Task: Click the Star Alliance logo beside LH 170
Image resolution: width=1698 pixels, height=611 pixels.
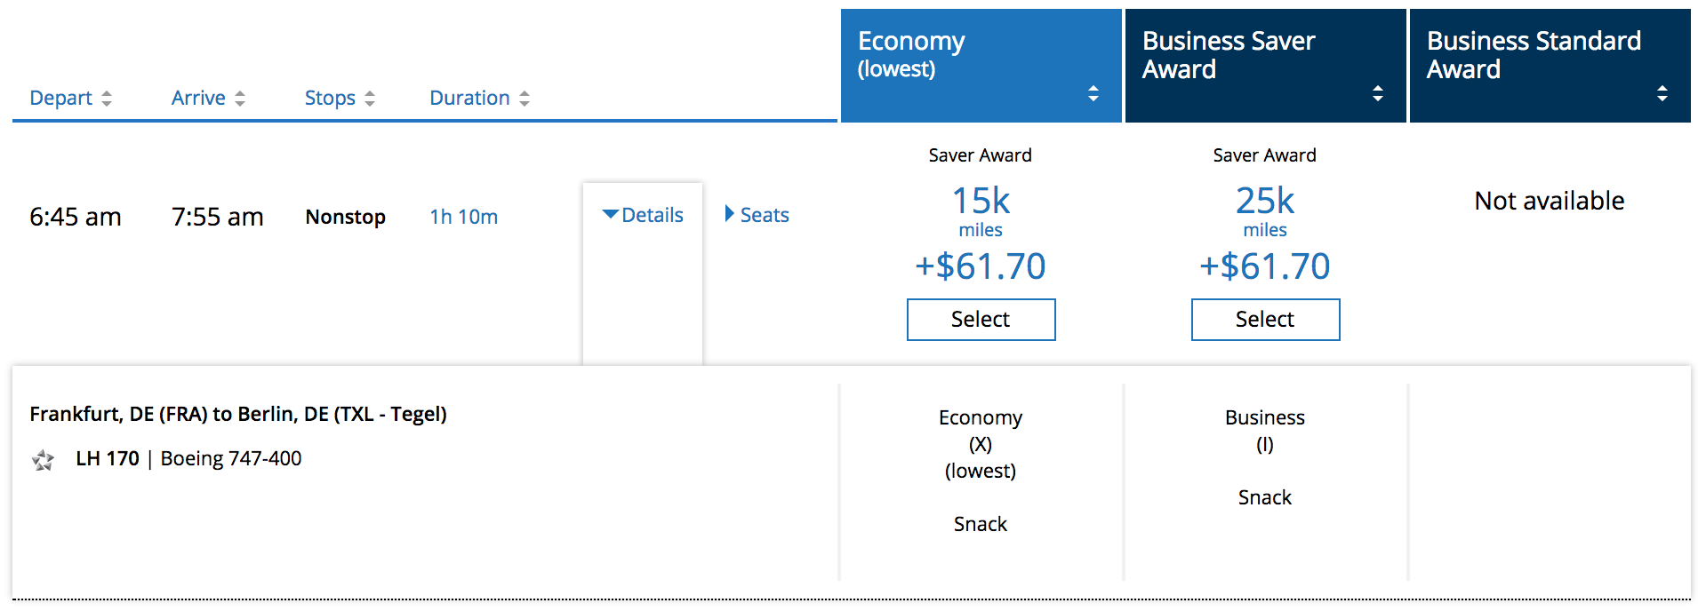Action: [43, 460]
